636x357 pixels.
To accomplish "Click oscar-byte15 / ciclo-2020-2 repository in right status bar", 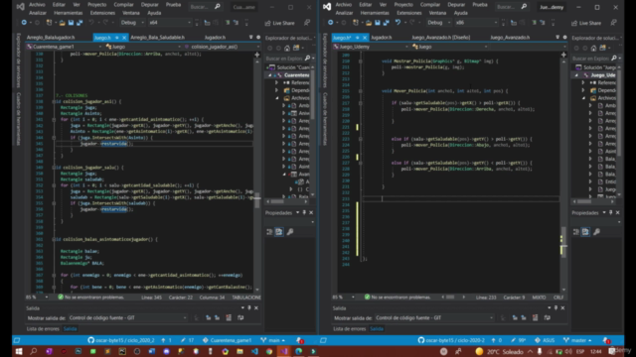I will (x=452, y=340).
